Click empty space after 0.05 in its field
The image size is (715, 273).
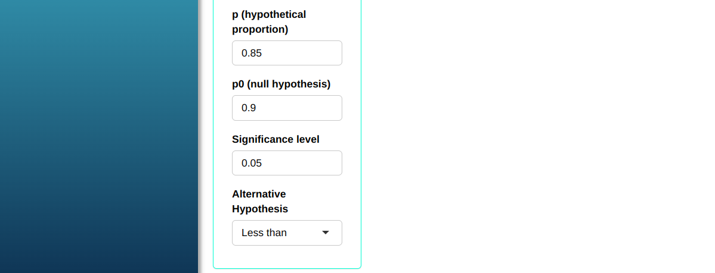pos(310,163)
